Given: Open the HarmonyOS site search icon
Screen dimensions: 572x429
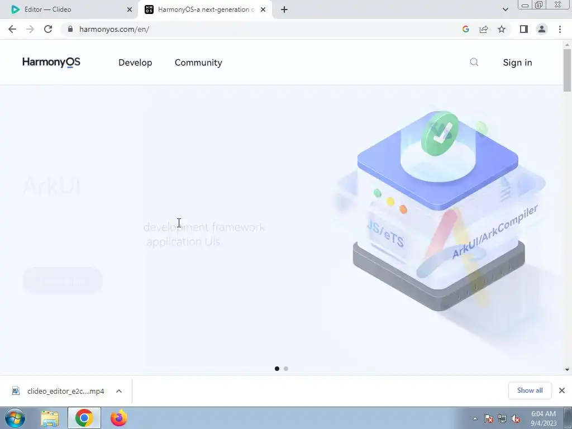Looking at the screenshot, I should [474, 62].
